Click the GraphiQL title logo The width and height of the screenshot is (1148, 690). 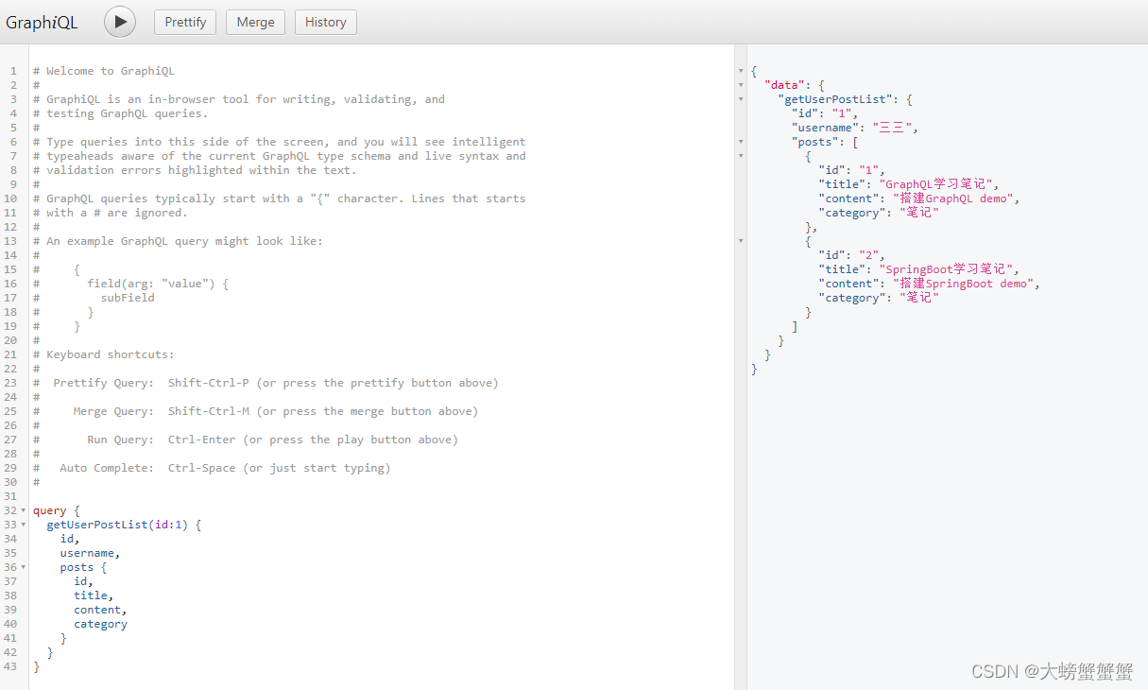[43, 22]
